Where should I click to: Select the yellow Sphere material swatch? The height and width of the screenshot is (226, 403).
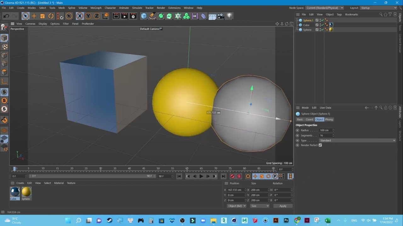coord(26,192)
